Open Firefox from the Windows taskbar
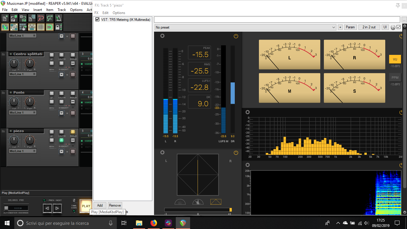This screenshot has height=229, width=407. tap(153, 223)
